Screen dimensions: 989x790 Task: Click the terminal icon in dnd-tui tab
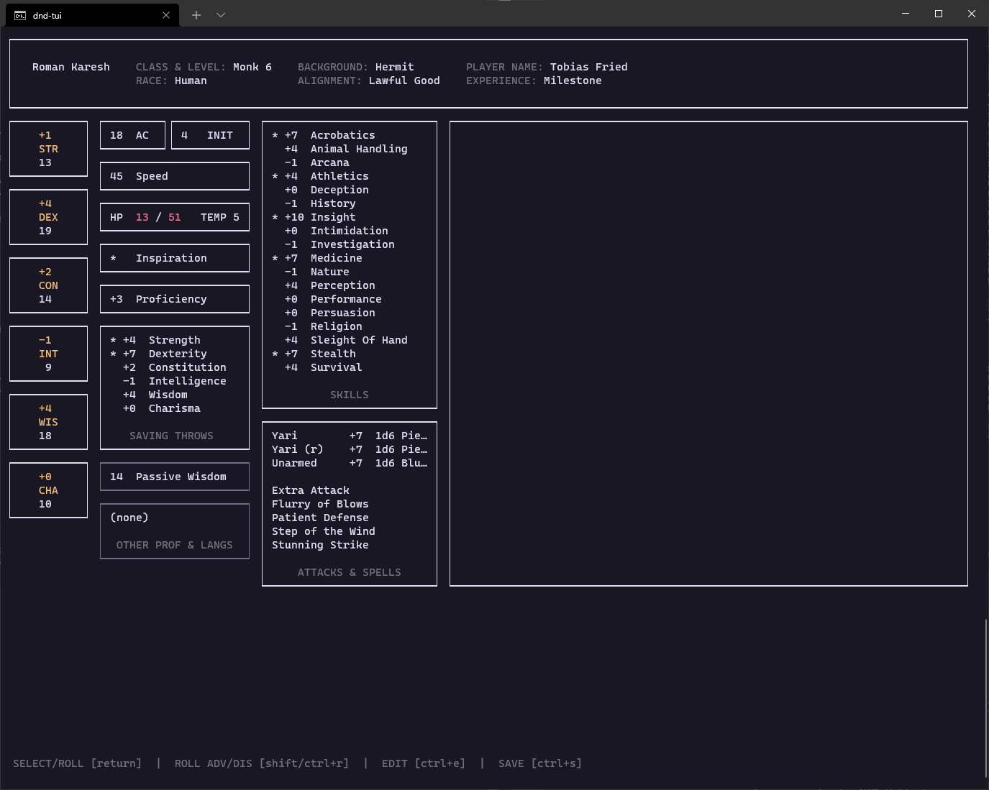(x=20, y=15)
